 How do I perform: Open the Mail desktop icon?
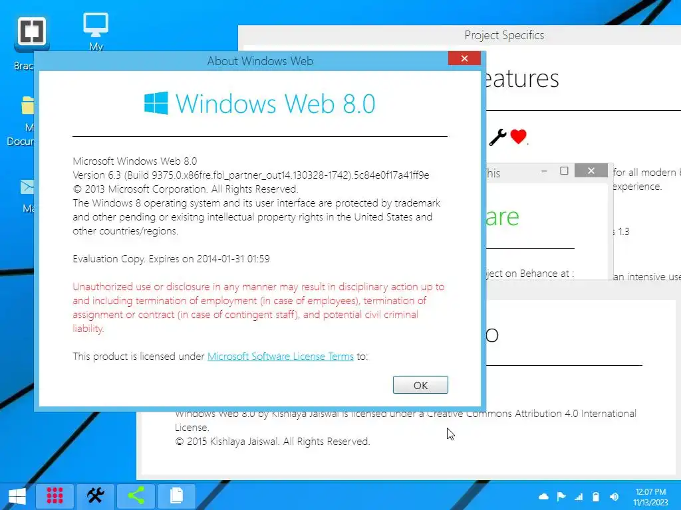click(27, 187)
